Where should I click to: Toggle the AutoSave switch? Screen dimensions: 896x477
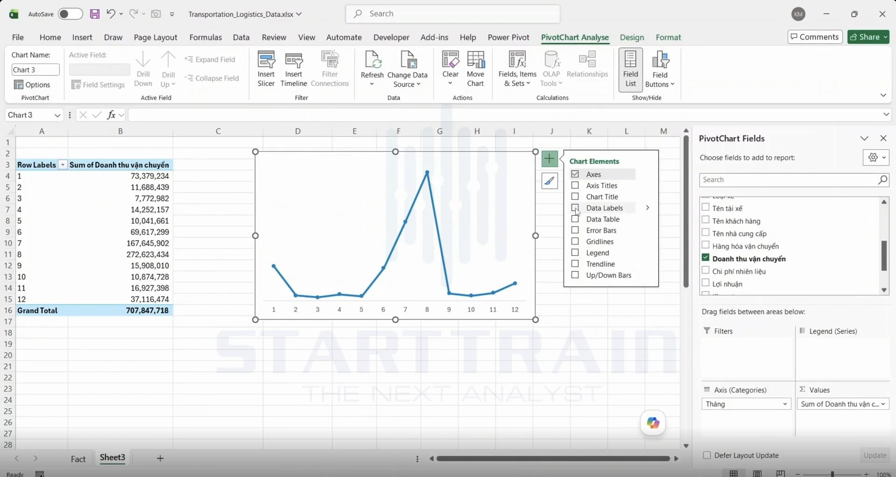(70, 14)
